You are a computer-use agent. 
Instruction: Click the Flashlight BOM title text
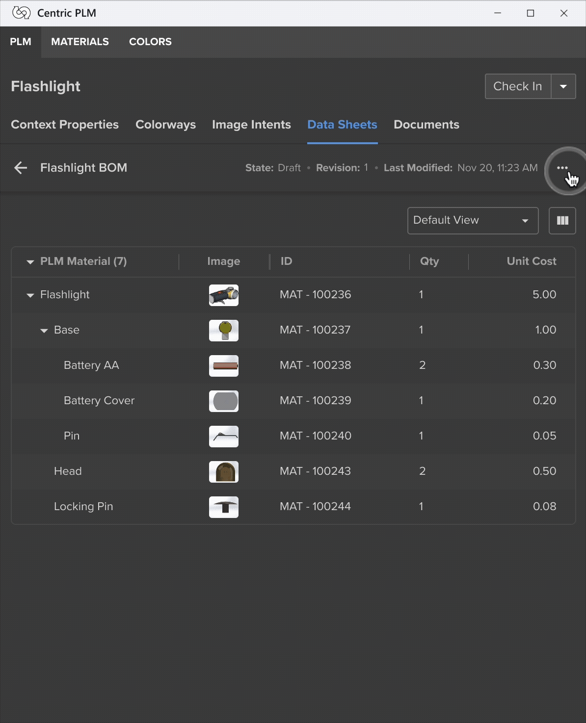83,168
